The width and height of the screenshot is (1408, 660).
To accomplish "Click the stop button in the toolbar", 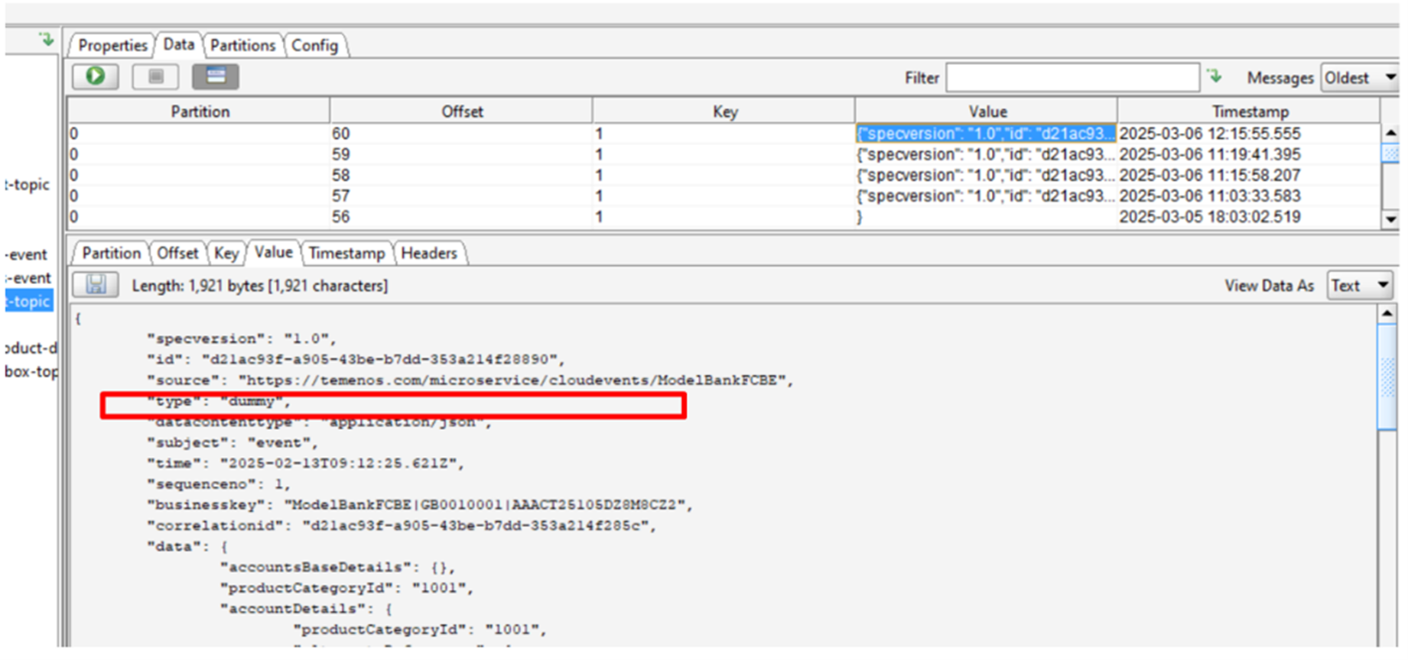I will coord(155,76).
